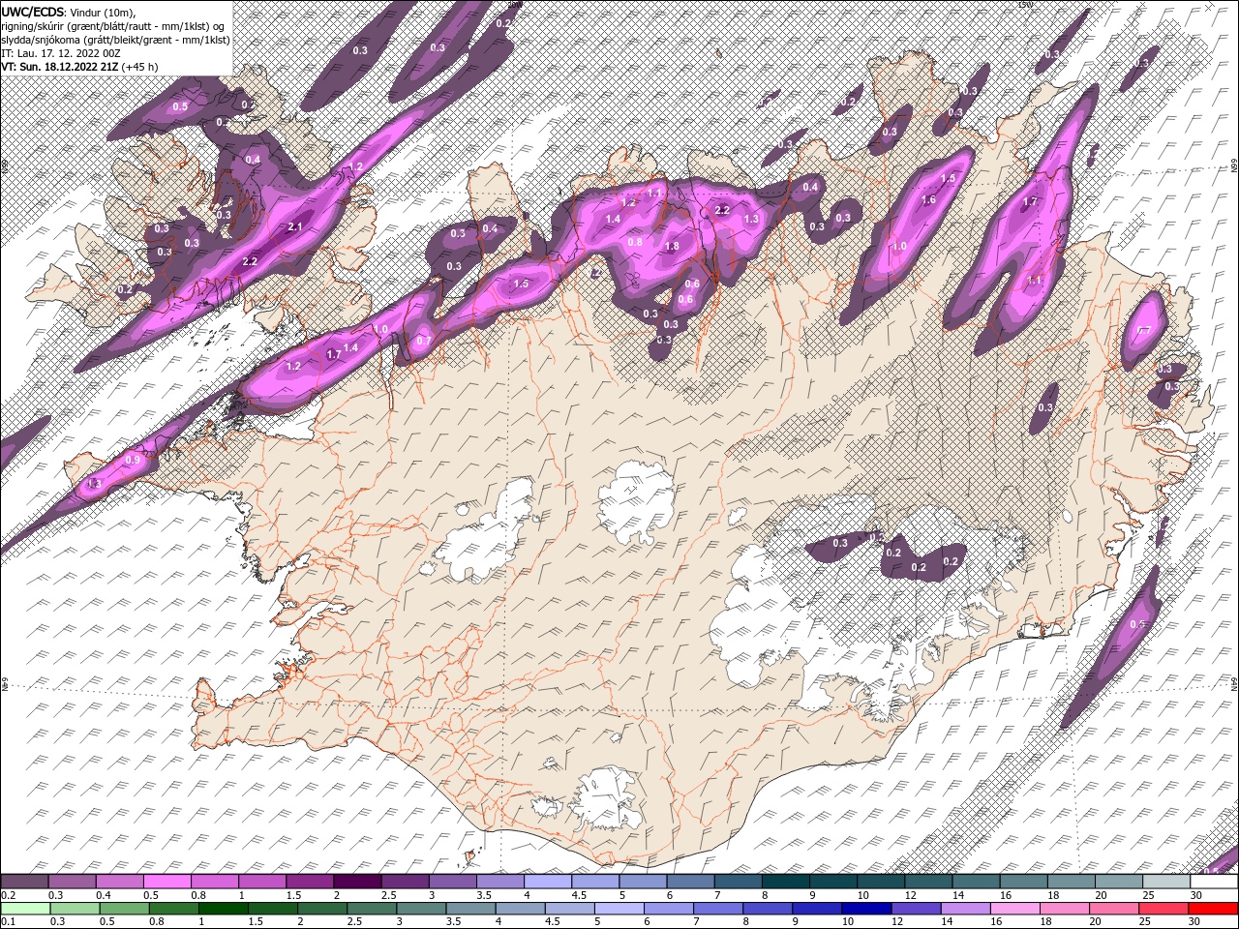Select the pale green 0.1 swatch, lower legend row
This screenshot has width=1239, height=929.
(x=25, y=909)
